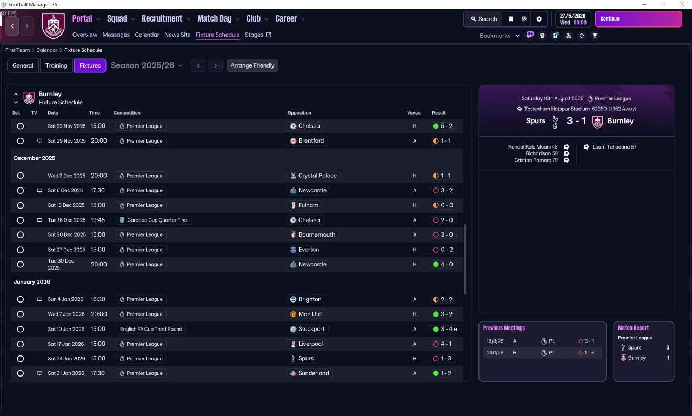Click the Man Utd club badge

(293, 314)
